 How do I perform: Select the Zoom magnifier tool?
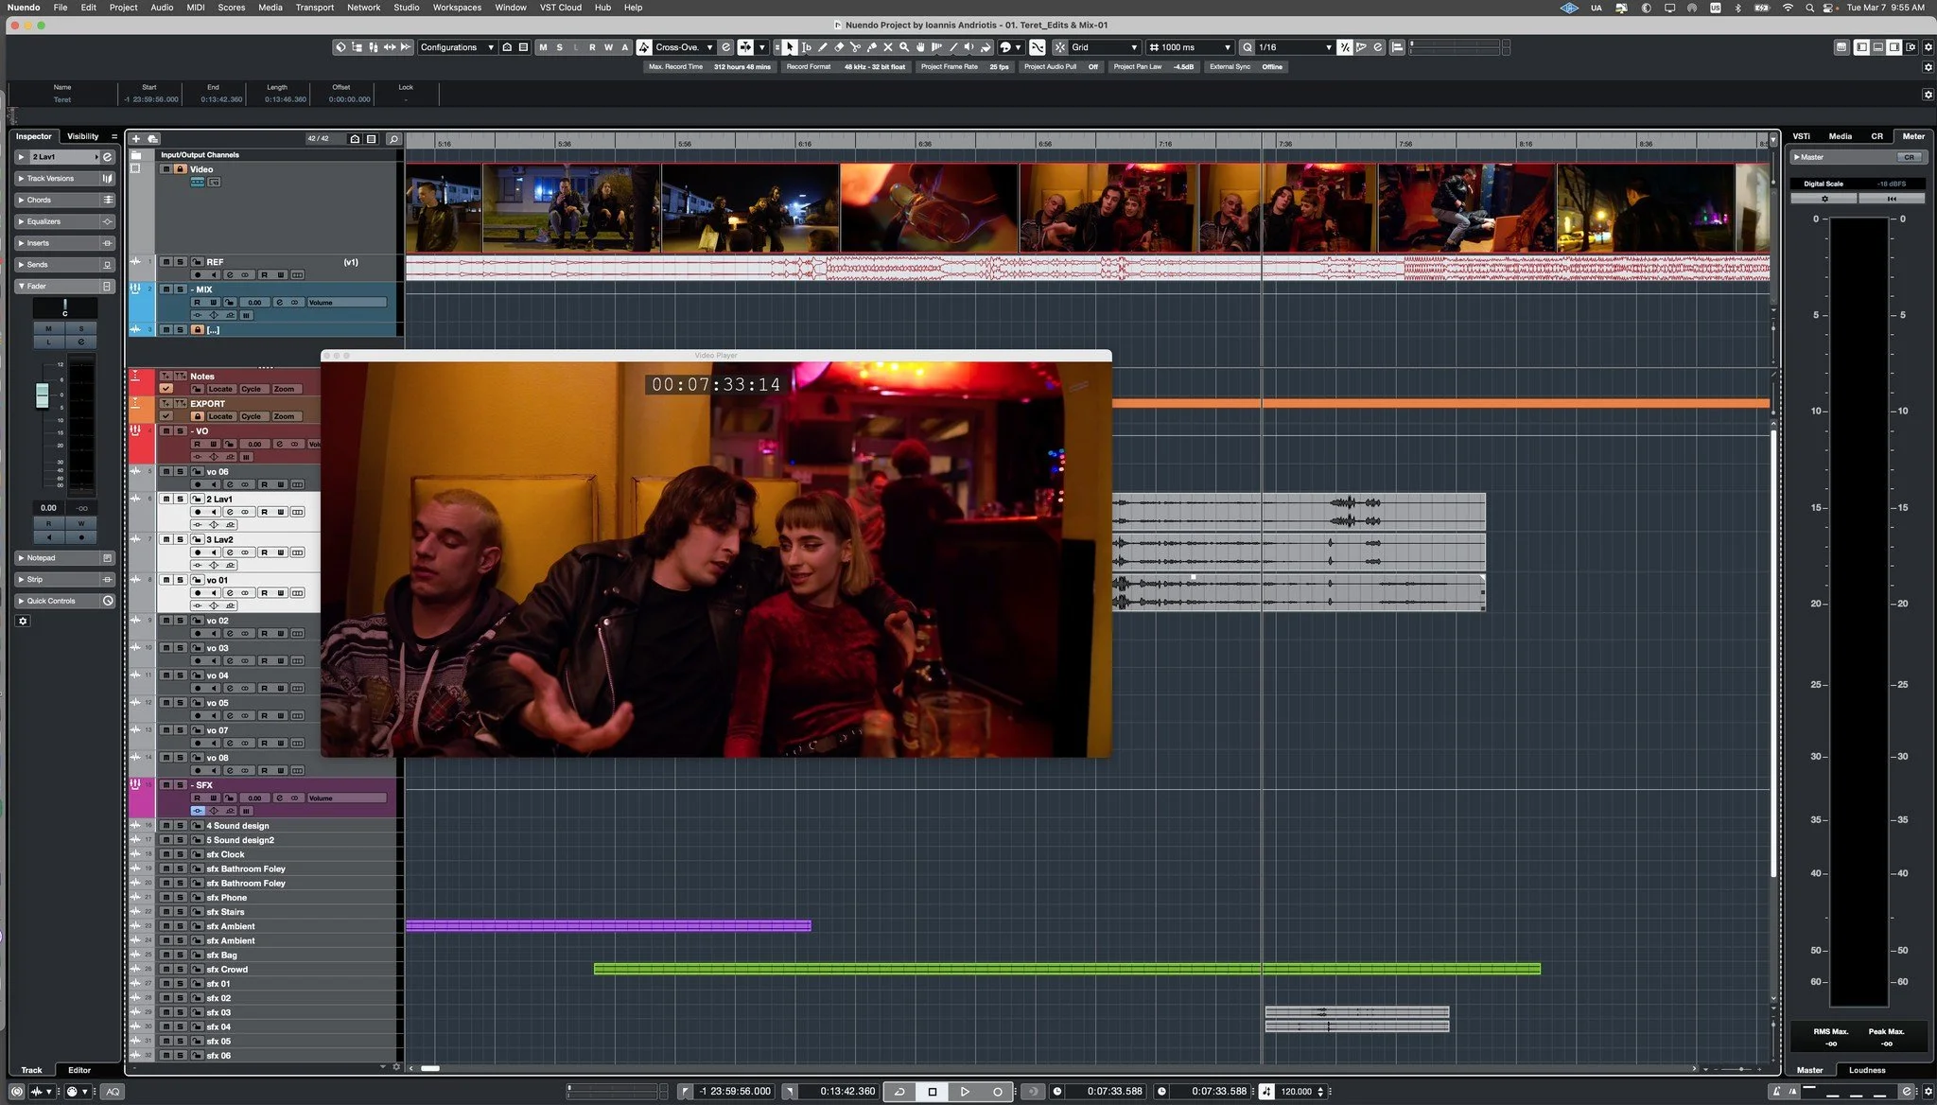[x=904, y=47]
